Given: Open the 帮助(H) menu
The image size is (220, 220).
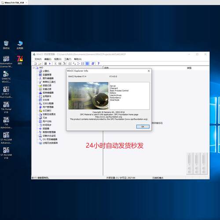Looking at the screenshot, I should (x=78, y=59).
